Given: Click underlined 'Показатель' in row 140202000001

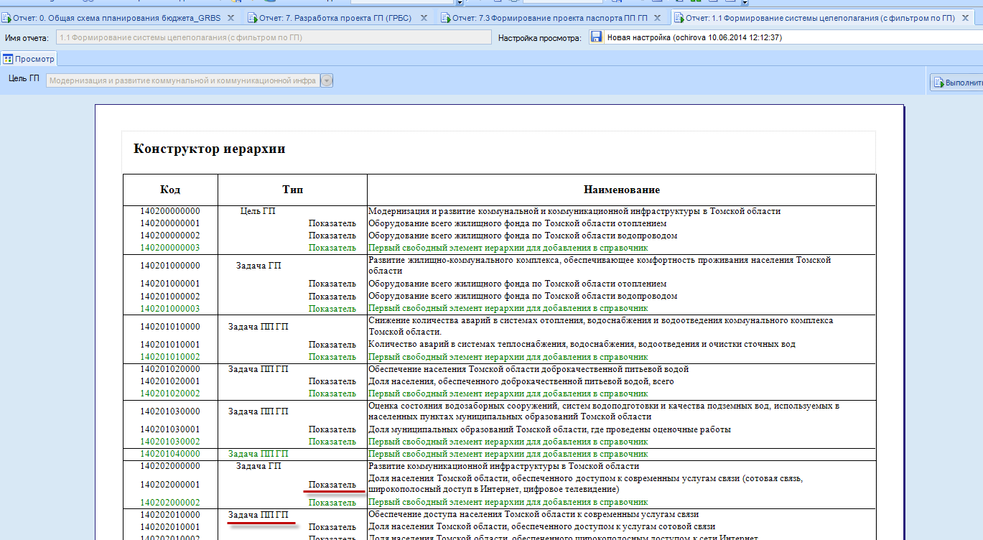Looking at the screenshot, I should (332, 485).
